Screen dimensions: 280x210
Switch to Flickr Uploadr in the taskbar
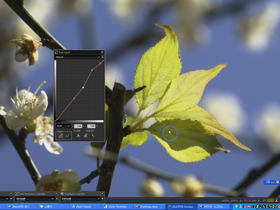tap(85, 207)
